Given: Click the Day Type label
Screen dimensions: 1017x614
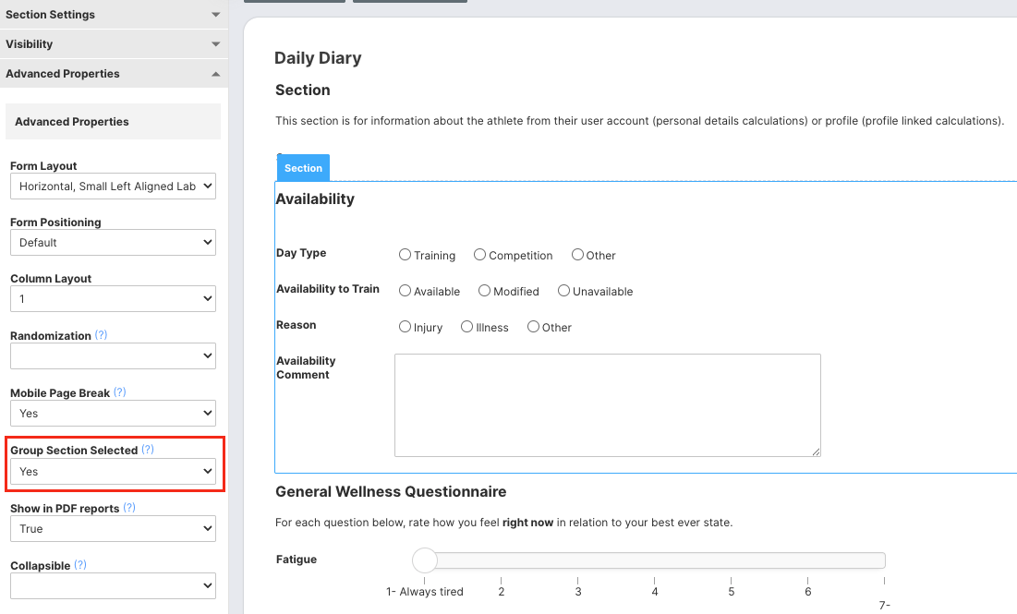Looking at the screenshot, I should [x=301, y=253].
